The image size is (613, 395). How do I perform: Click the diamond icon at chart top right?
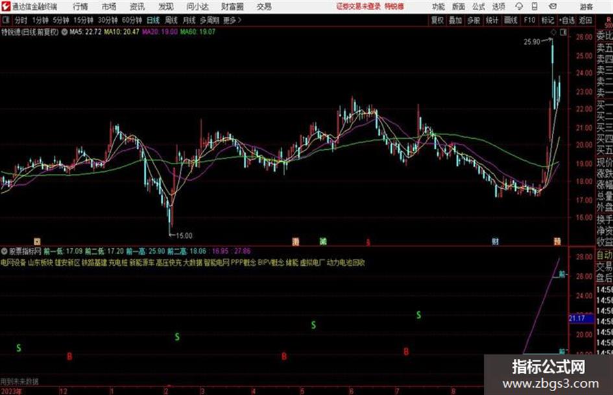point(553,33)
